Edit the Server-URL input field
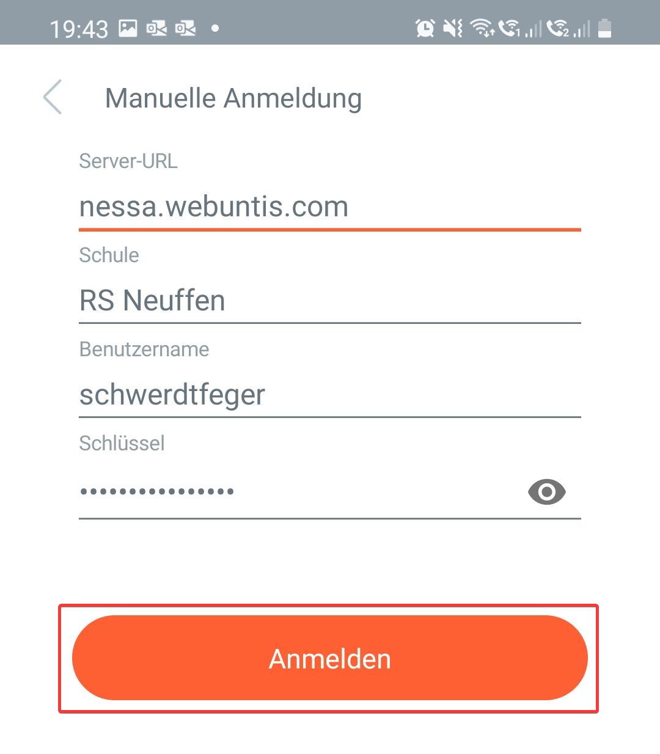The image size is (660, 754). coord(329,207)
